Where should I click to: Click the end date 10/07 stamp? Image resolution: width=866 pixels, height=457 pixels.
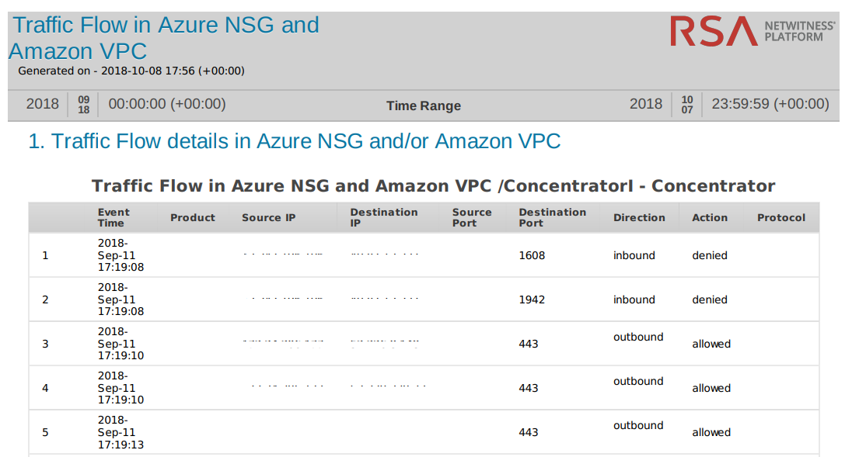coord(686,105)
